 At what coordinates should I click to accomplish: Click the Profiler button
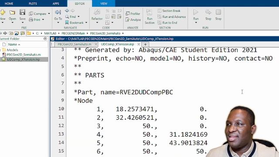click(133, 14)
